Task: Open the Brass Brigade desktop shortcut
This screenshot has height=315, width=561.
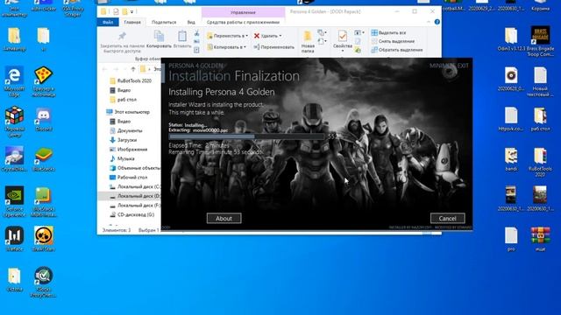Action: (540, 41)
